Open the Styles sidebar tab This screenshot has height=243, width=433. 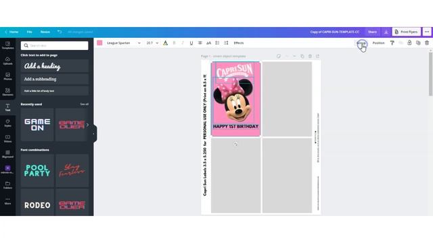click(7, 123)
